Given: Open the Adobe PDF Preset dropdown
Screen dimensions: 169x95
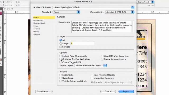Looking at the screenshot, I should coord(93,7).
